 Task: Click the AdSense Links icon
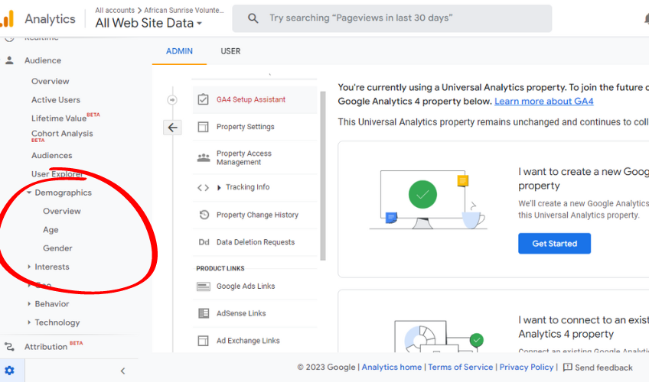pyautogui.click(x=204, y=313)
